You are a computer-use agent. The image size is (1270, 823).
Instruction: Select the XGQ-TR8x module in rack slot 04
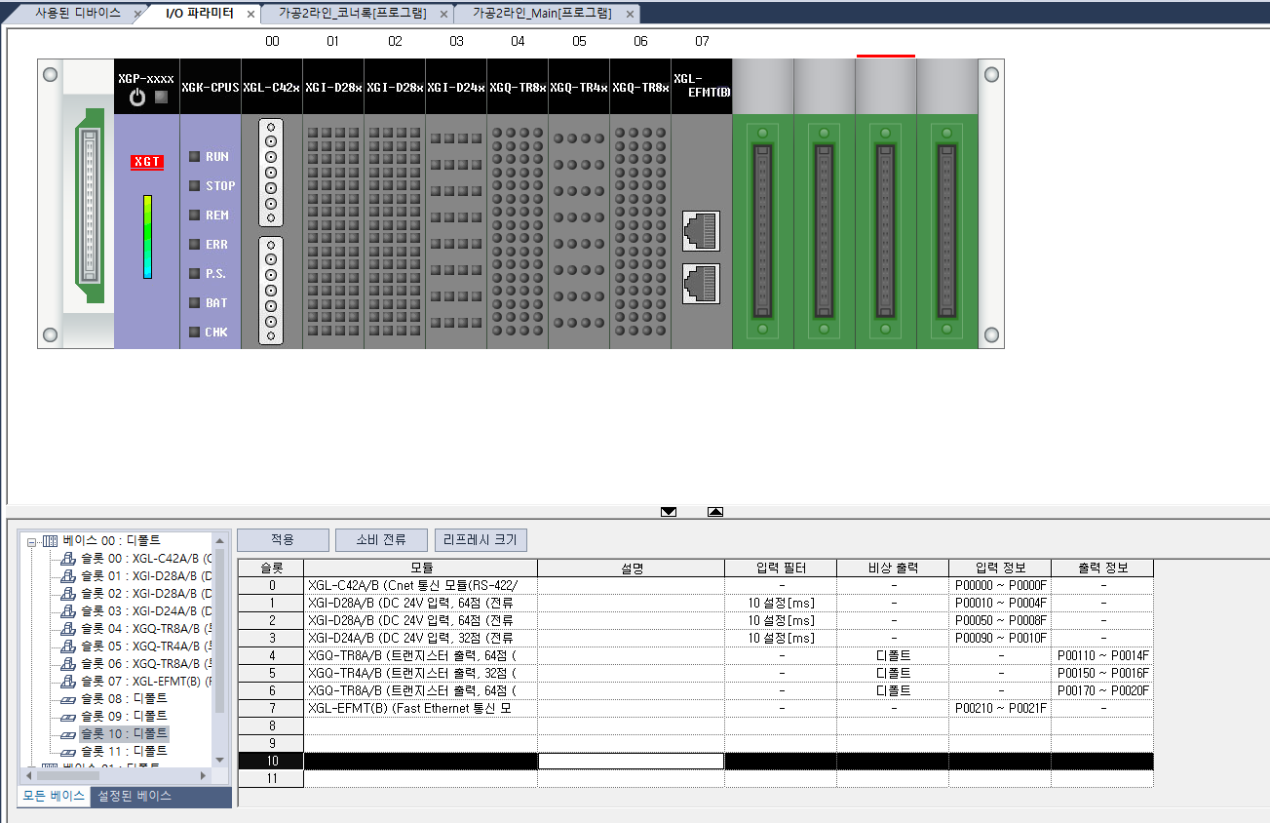[518, 203]
